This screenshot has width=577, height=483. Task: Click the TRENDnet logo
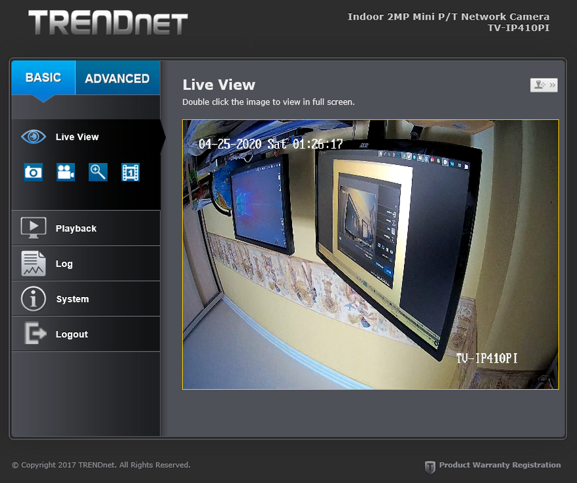click(108, 22)
